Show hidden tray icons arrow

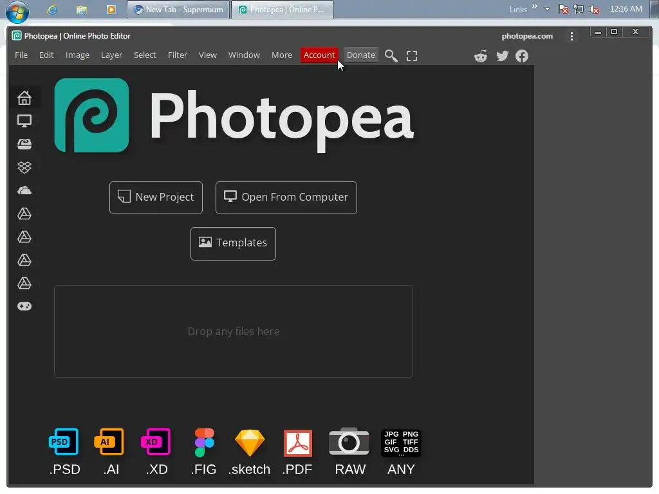point(547,9)
